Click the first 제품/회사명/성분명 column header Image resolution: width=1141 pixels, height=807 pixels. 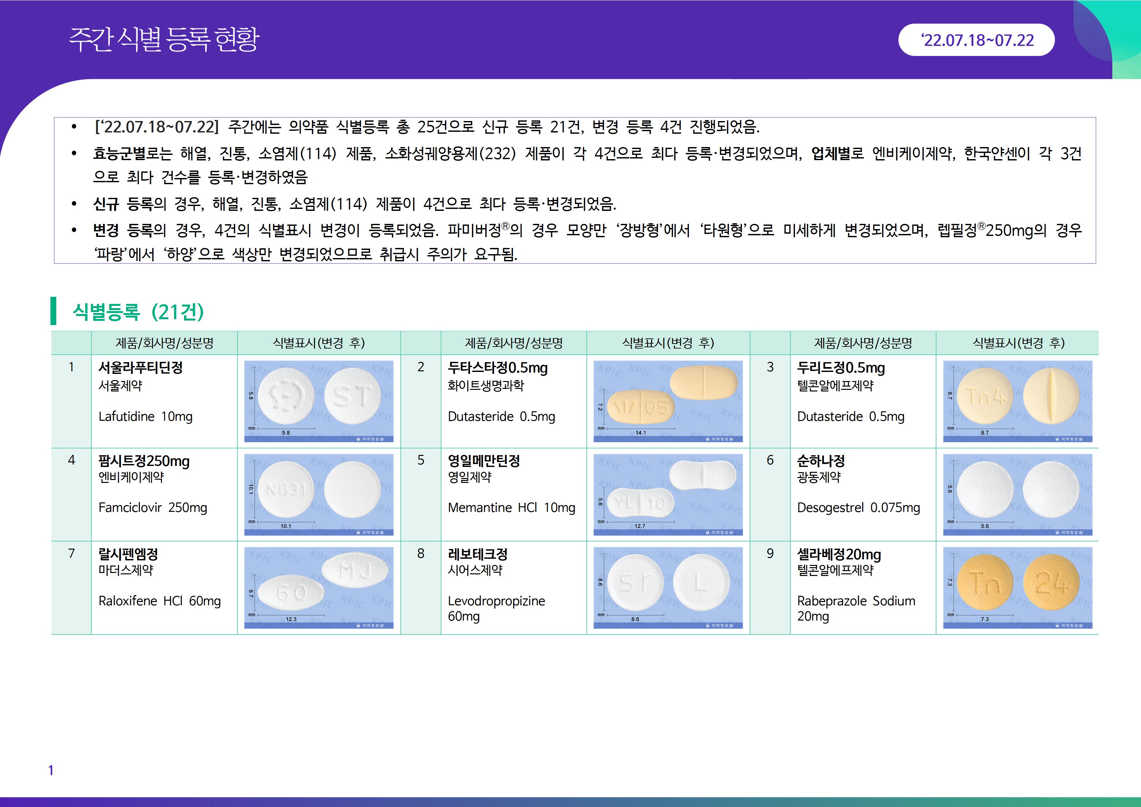[164, 343]
